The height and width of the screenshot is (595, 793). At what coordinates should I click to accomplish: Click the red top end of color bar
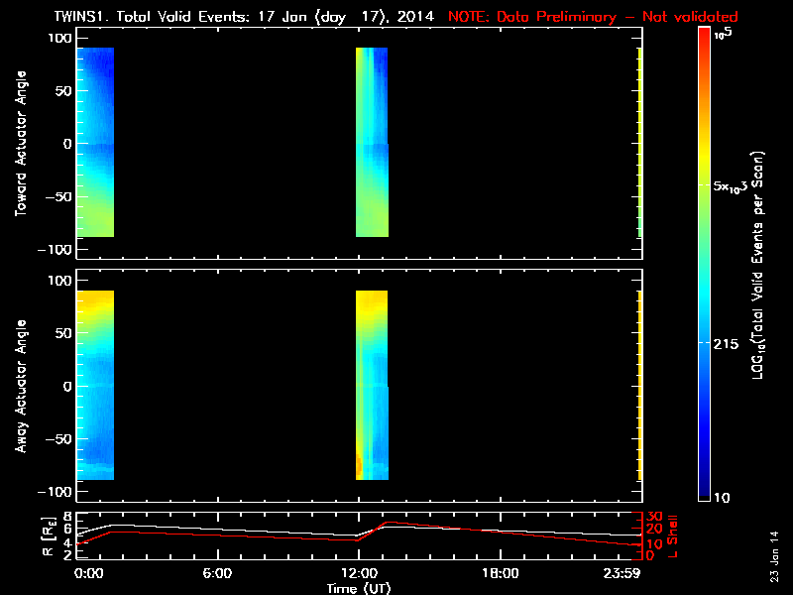click(x=704, y=35)
